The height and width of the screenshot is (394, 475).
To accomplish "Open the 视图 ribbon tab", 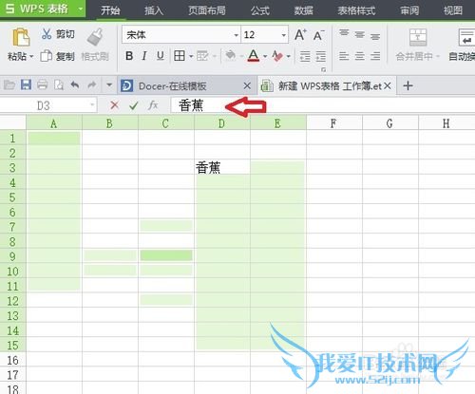I will [453, 10].
